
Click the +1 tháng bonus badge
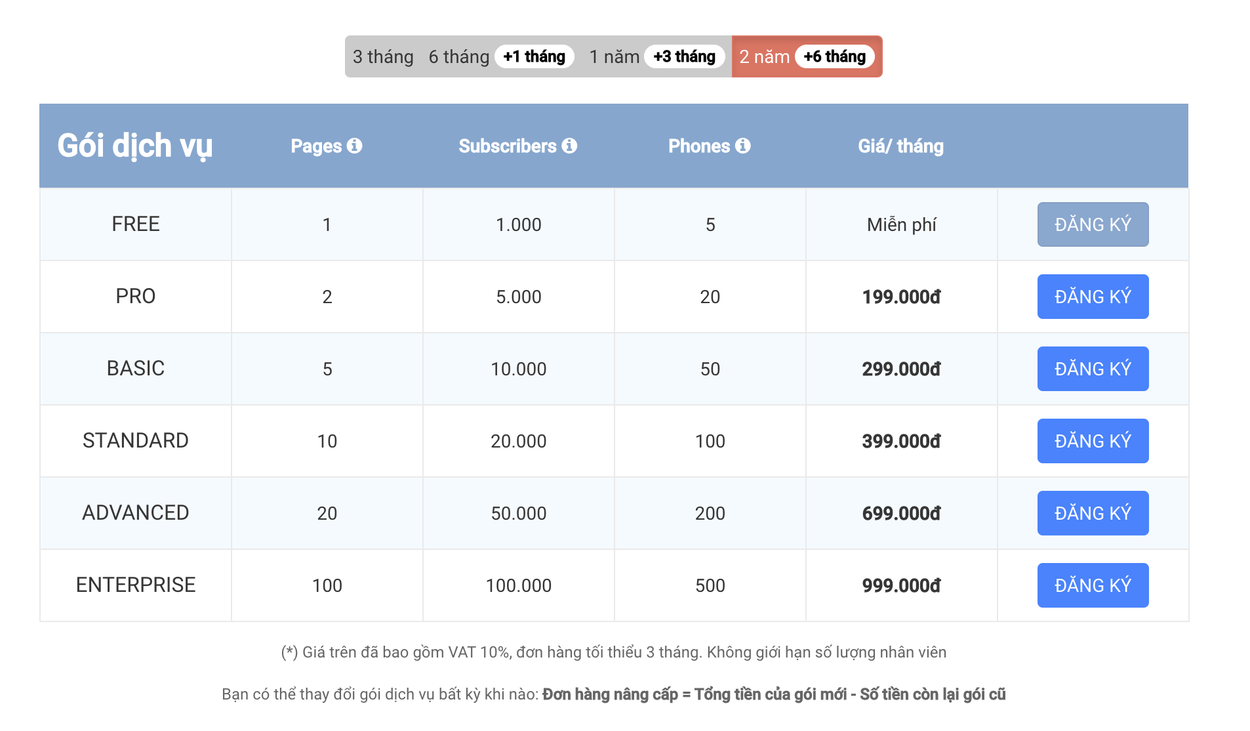coord(534,56)
